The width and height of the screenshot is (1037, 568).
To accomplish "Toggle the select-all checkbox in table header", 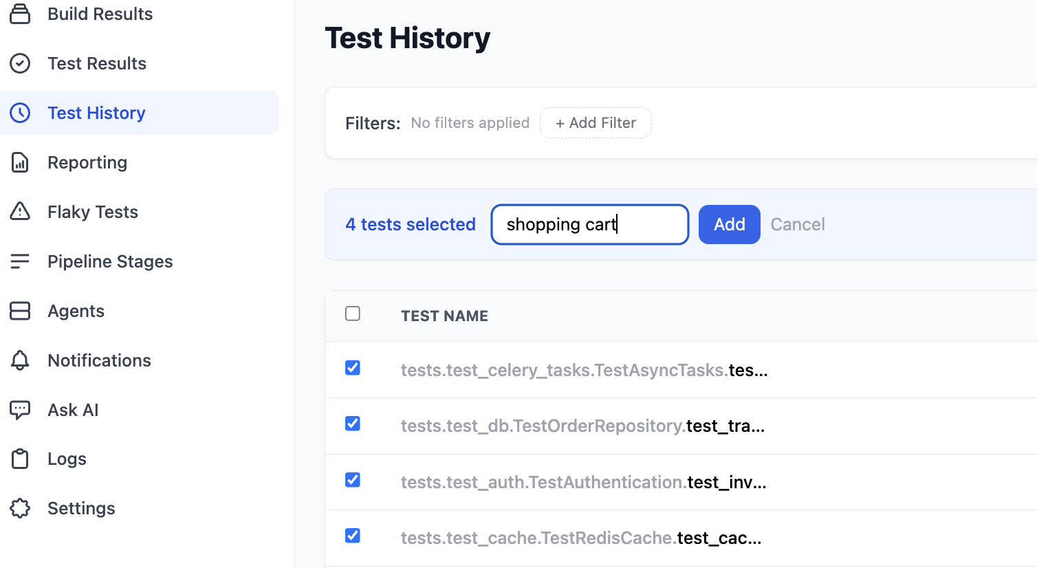I will point(353,314).
